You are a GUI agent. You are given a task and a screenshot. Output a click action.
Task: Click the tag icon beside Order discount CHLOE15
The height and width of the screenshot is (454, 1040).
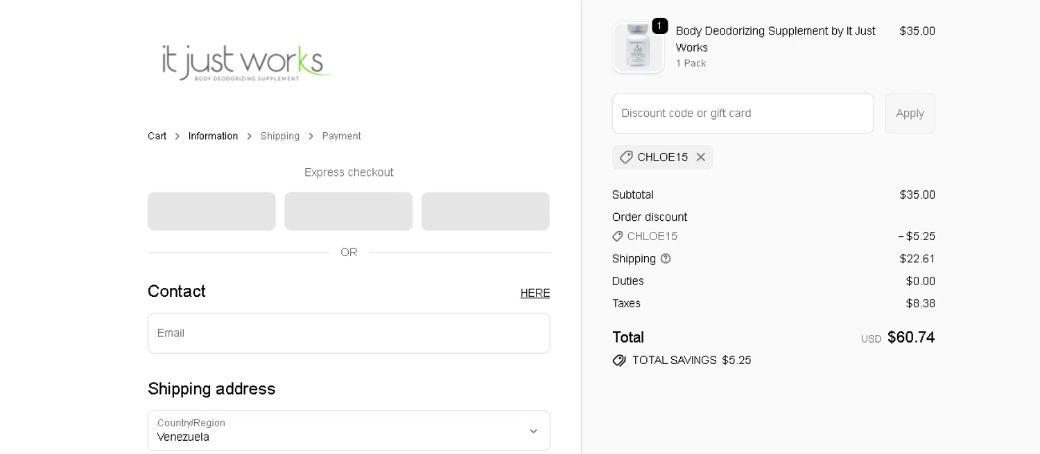tap(618, 237)
